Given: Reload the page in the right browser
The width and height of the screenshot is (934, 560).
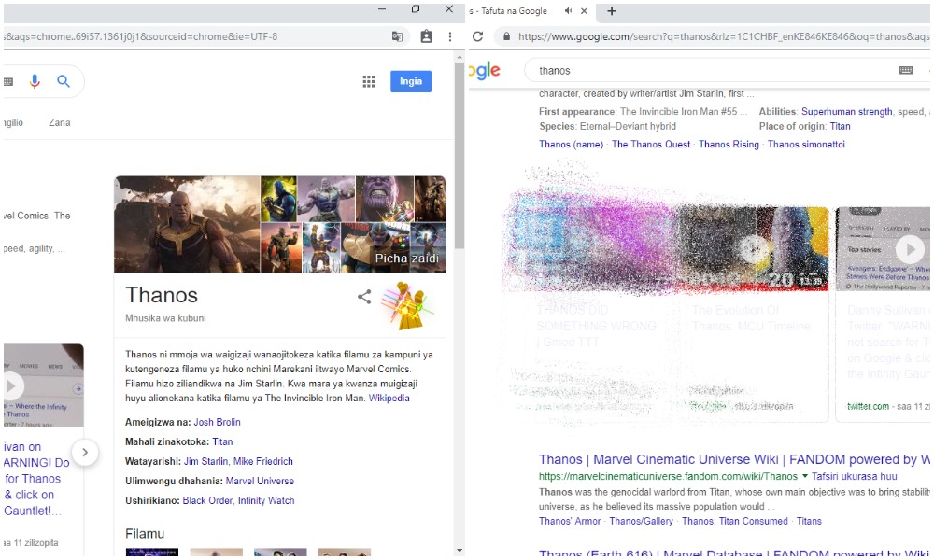Looking at the screenshot, I should pyautogui.click(x=478, y=36).
